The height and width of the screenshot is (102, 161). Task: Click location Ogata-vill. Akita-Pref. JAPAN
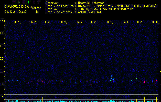(100, 6)
